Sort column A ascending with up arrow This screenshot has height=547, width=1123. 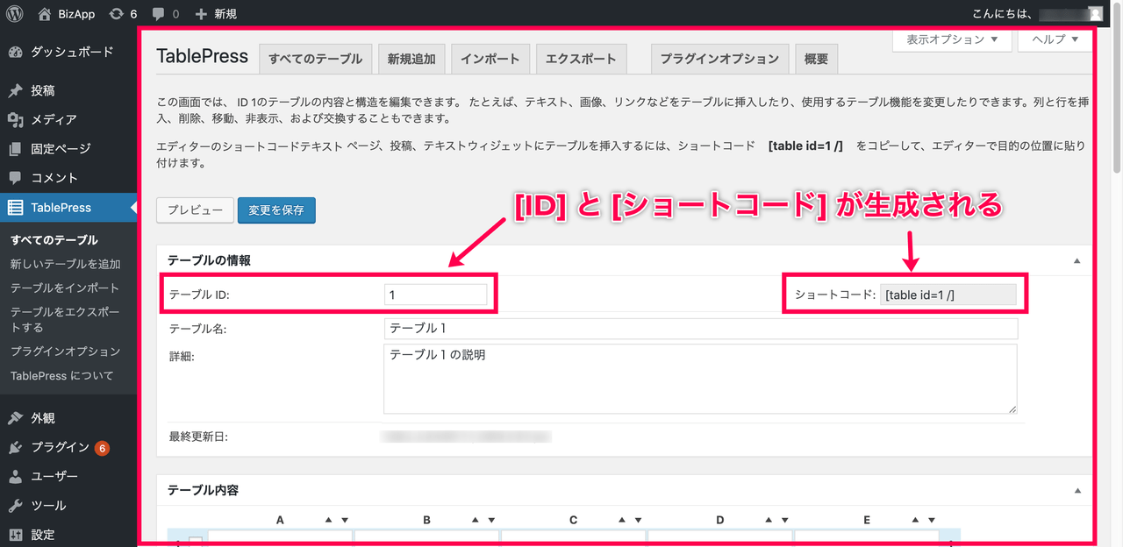coord(328,520)
